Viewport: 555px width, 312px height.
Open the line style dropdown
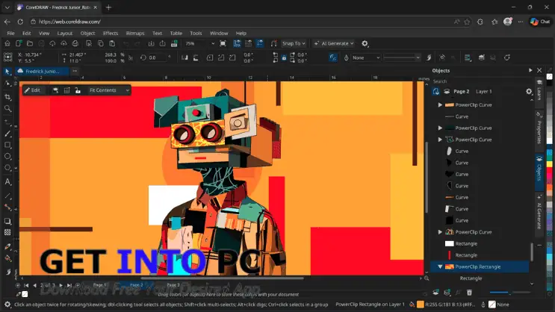402,57
